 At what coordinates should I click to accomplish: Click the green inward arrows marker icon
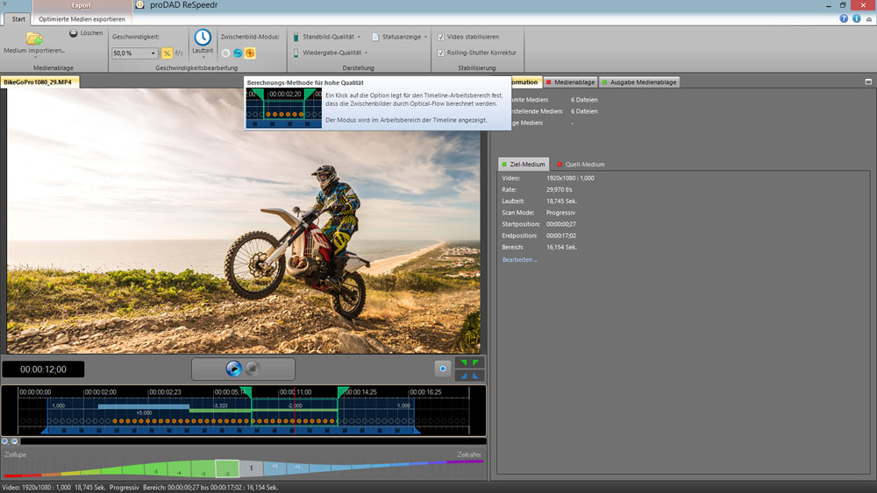(470, 362)
